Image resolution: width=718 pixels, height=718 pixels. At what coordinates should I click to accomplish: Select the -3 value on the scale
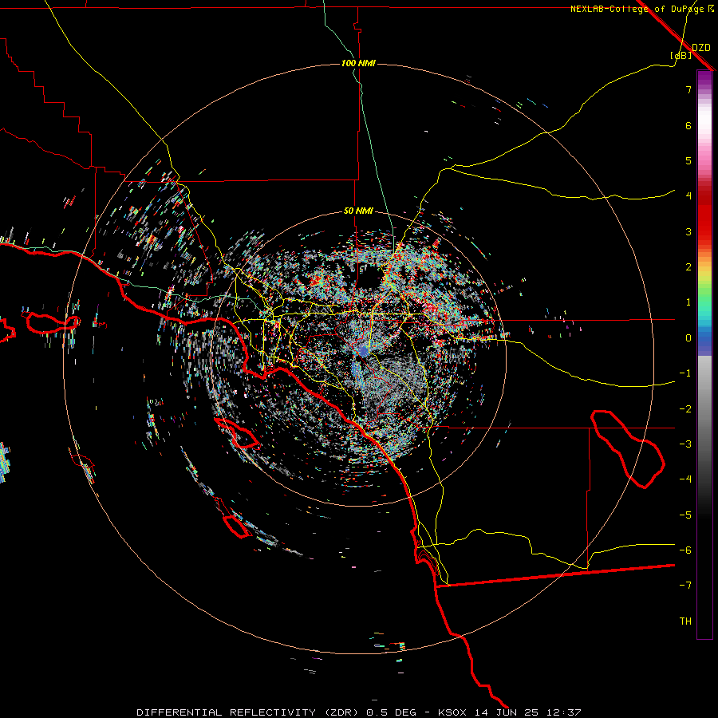click(x=685, y=444)
